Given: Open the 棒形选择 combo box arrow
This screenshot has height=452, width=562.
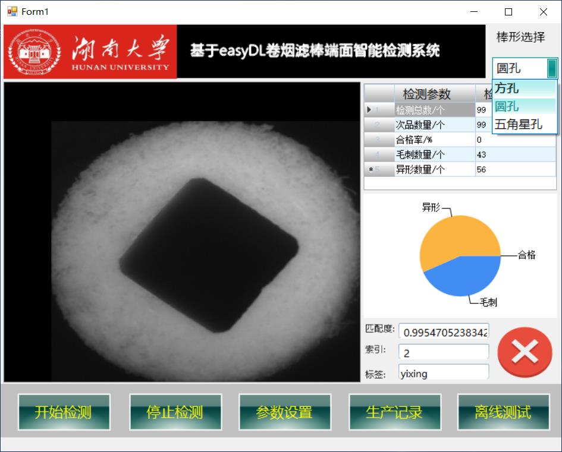Looking at the screenshot, I should [552, 68].
